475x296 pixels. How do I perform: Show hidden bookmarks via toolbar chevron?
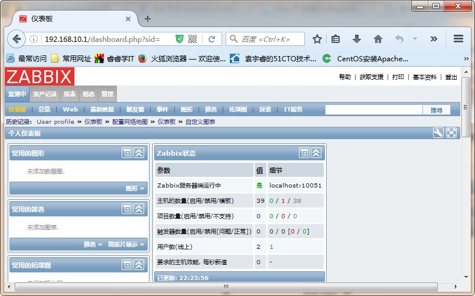pyautogui.click(x=466, y=58)
